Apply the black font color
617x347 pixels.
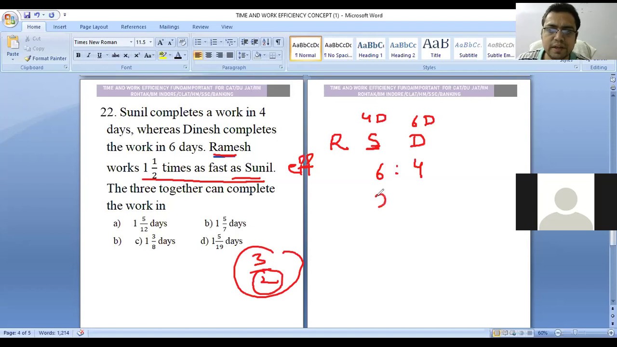point(178,55)
